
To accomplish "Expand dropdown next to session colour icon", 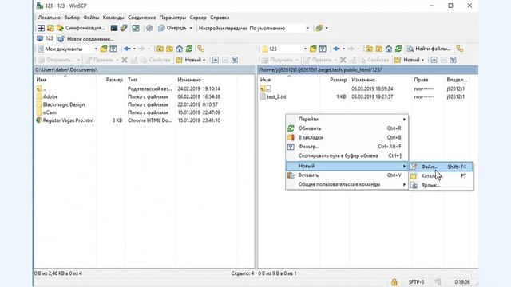I will coord(327,29).
